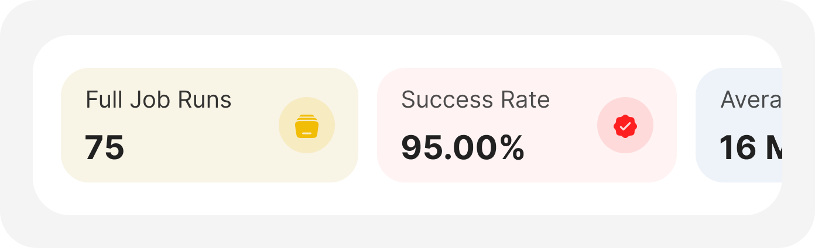The width and height of the screenshot is (815, 248).
Task: Click the white dash on the archive icon
Action: (x=307, y=133)
